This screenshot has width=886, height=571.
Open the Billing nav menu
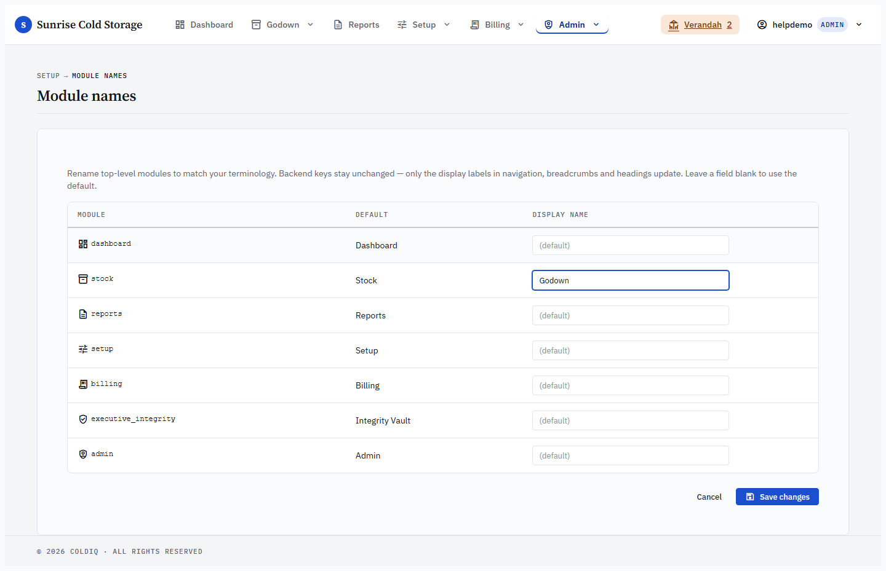tap(497, 25)
